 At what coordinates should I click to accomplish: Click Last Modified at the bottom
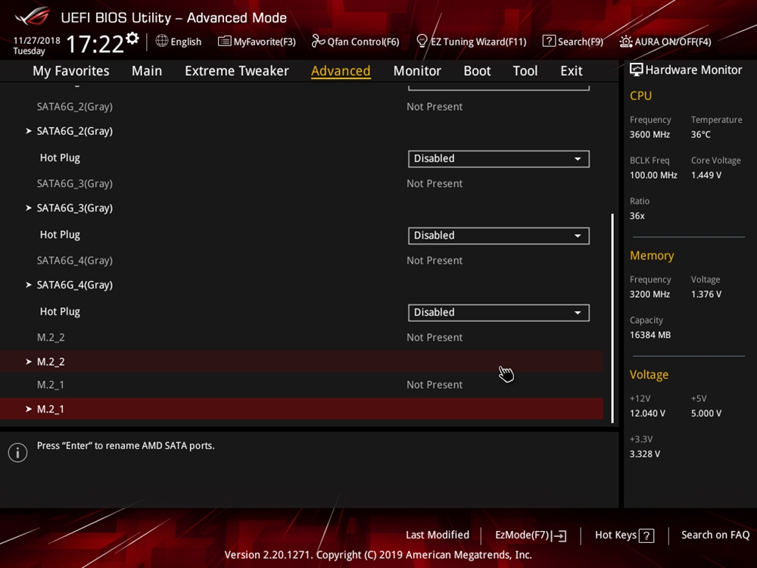click(x=437, y=535)
